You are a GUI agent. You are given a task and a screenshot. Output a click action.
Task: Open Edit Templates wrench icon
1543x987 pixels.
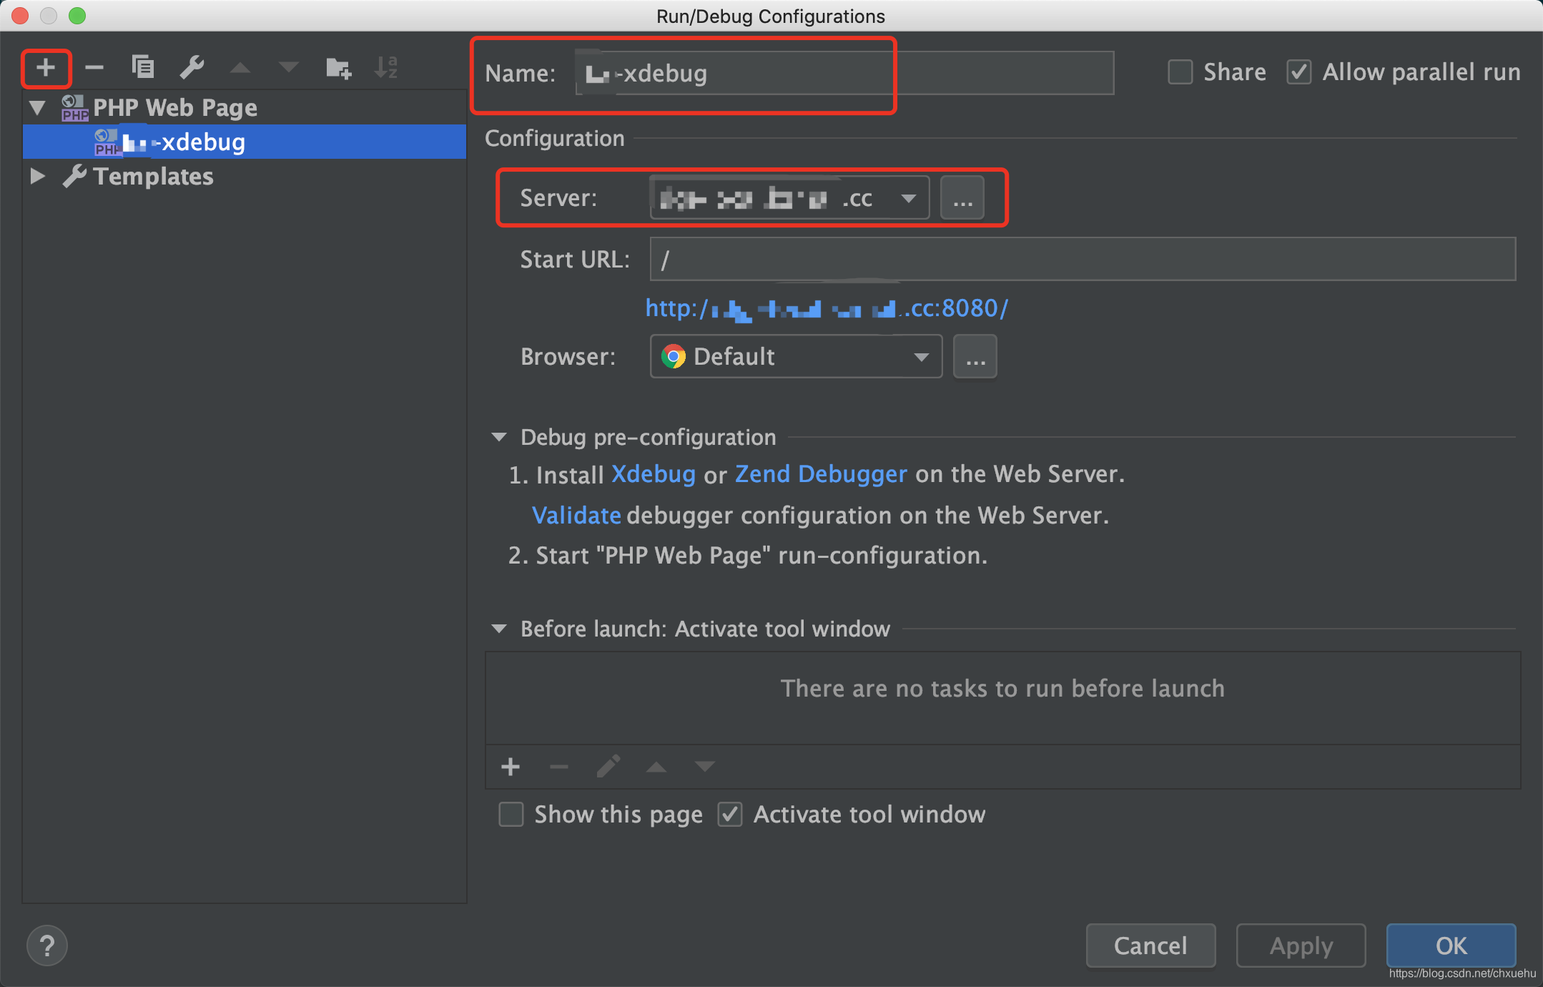pos(192,68)
